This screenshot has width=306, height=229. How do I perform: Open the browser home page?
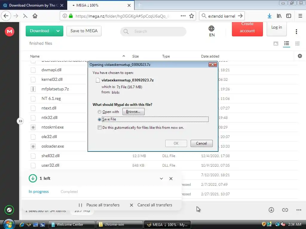click(x=35, y=16)
